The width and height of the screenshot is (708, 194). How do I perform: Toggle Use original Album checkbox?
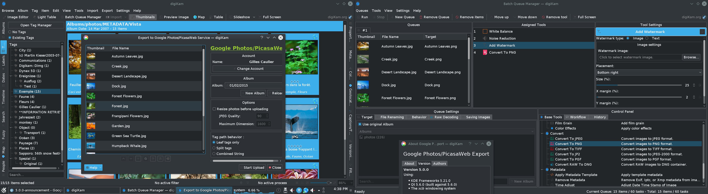pyautogui.click(x=360, y=124)
